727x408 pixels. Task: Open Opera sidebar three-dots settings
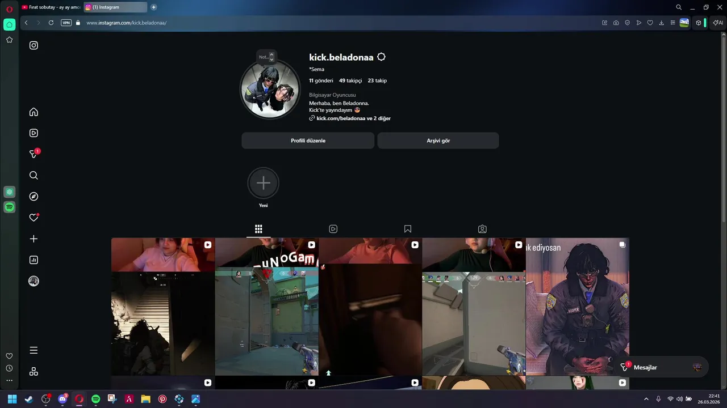(9, 380)
